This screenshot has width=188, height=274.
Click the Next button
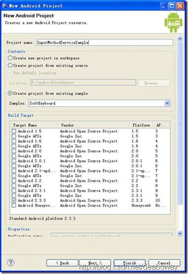[95, 263]
